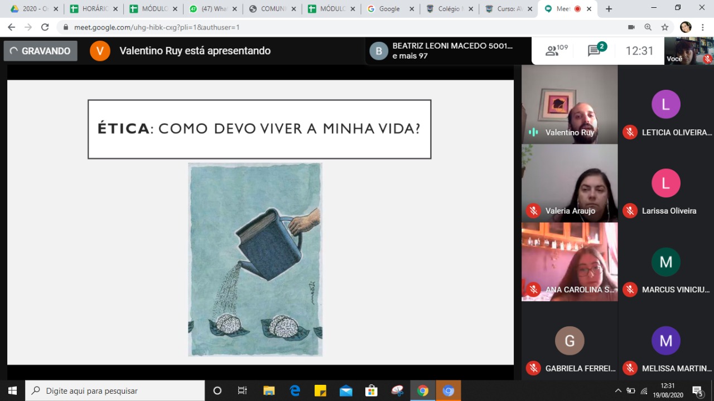714x401 pixels.
Task: Go back using the browser back arrow
Action: (x=11, y=27)
